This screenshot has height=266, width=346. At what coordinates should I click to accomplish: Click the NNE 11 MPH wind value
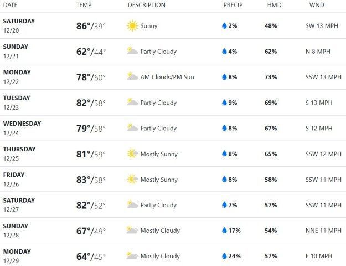pos(323,231)
